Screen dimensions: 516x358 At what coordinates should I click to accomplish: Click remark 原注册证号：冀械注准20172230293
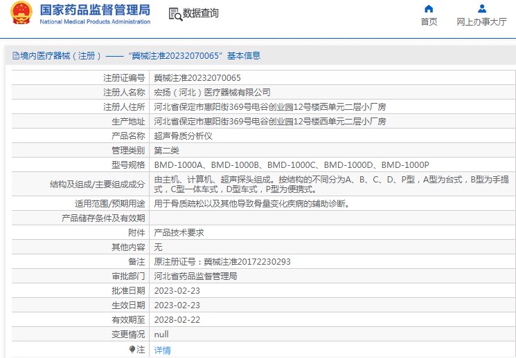[222, 262]
